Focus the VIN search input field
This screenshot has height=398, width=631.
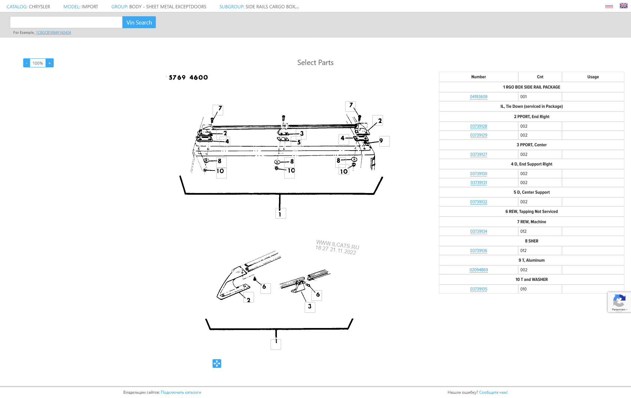tap(66, 22)
